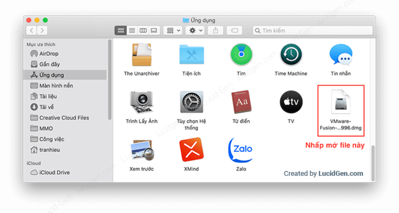Click the "The Unarchiver" label text
The image size is (399, 213).
click(142, 73)
